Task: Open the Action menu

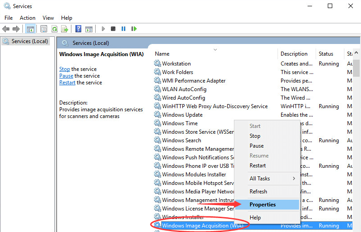Action: click(x=27, y=18)
